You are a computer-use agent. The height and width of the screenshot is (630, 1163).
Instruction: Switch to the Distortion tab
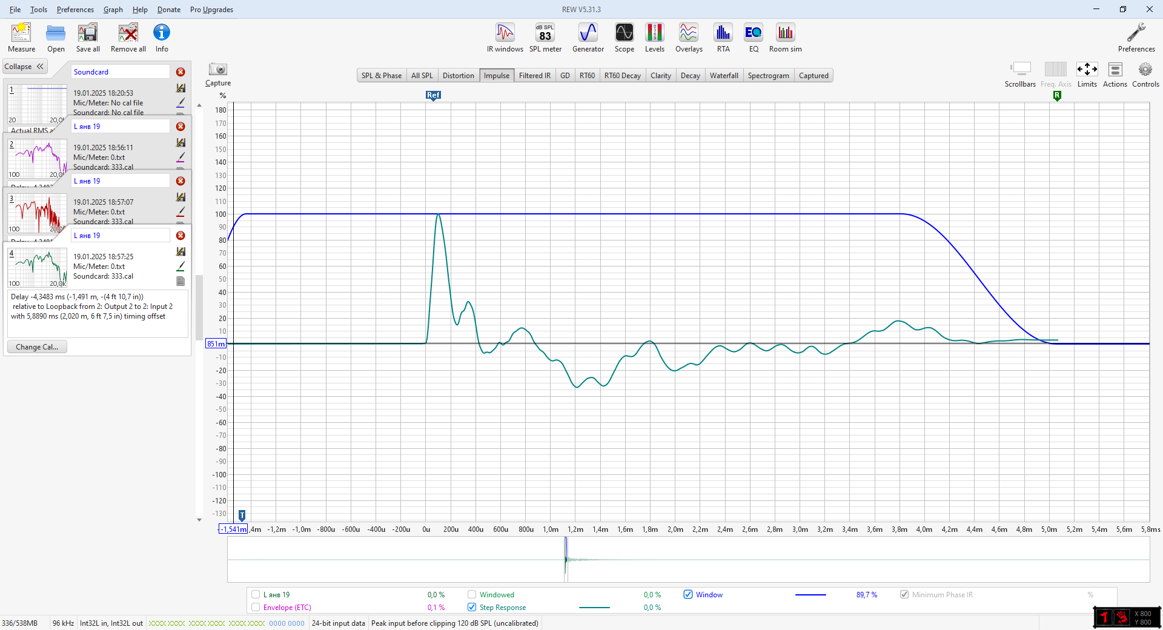click(459, 76)
